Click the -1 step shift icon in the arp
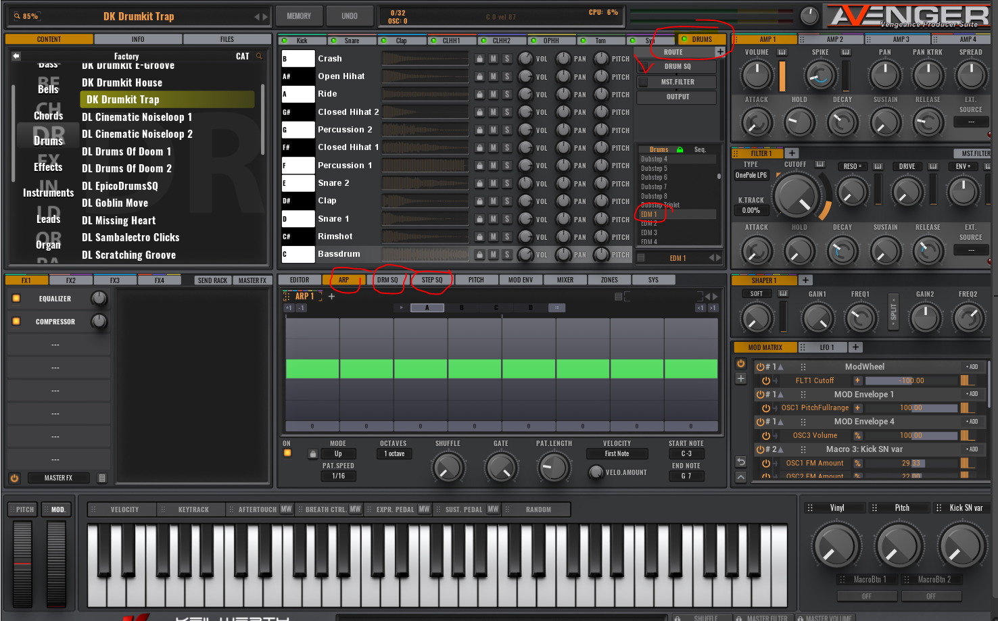 pos(301,307)
